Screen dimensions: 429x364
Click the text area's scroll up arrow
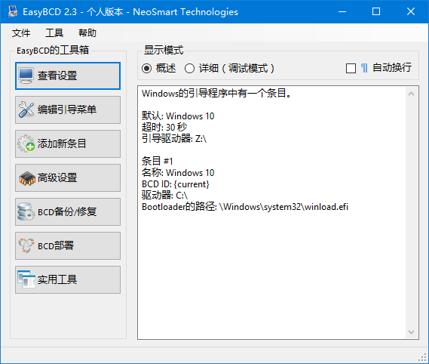coord(411,94)
